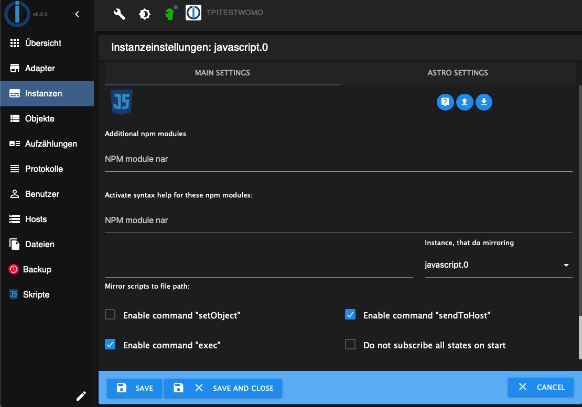Viewport: 582px width, 407px height.
Task: Click the Adapter store icon
Action: [15, 68]
